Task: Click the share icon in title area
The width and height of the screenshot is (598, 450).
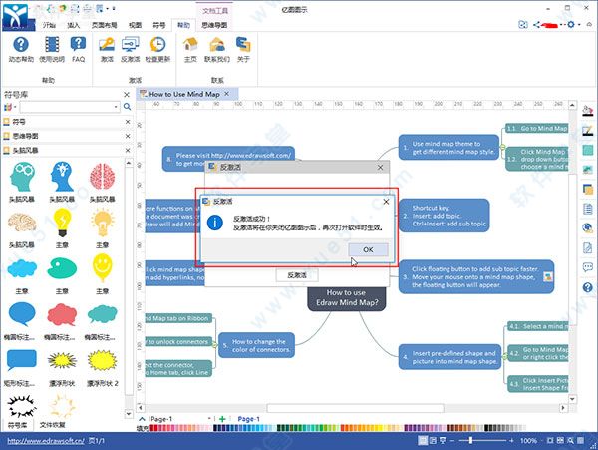Action: coord(537,25)
